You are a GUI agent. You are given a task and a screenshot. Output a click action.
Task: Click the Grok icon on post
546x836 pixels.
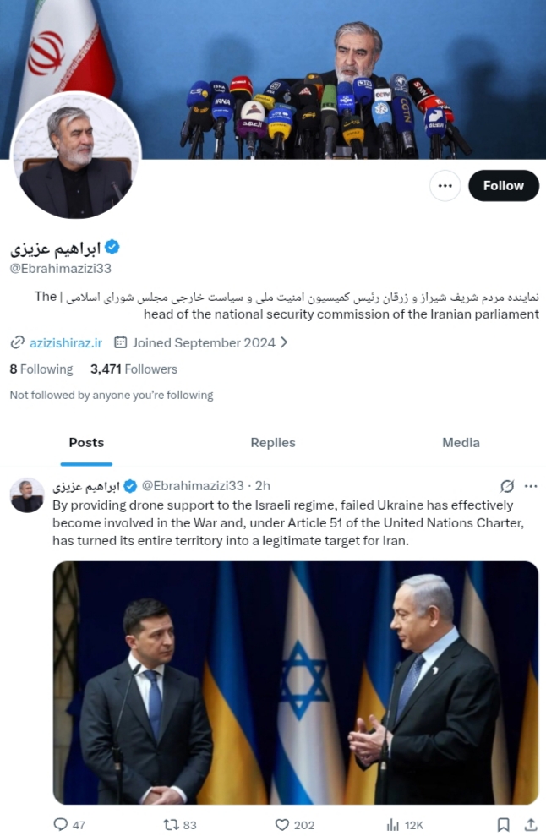pyautogui.click(x=507, y=486)
